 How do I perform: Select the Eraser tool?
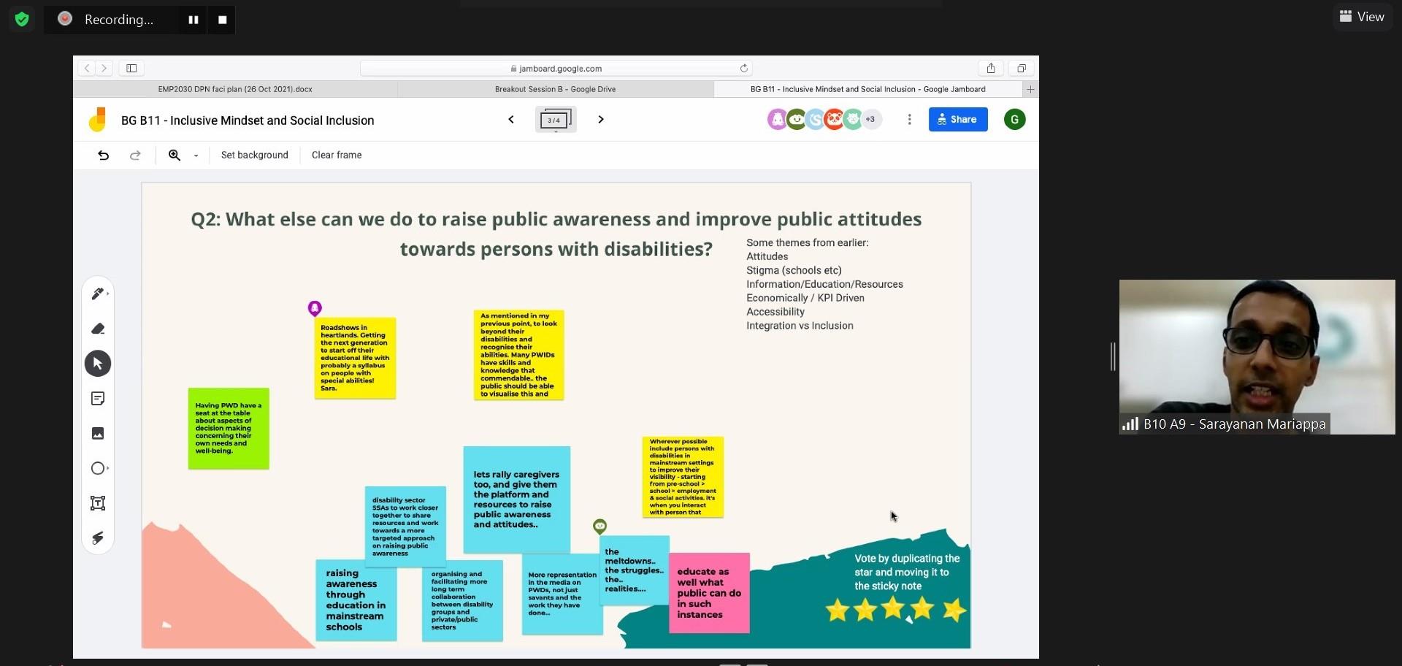click(98, 329)
